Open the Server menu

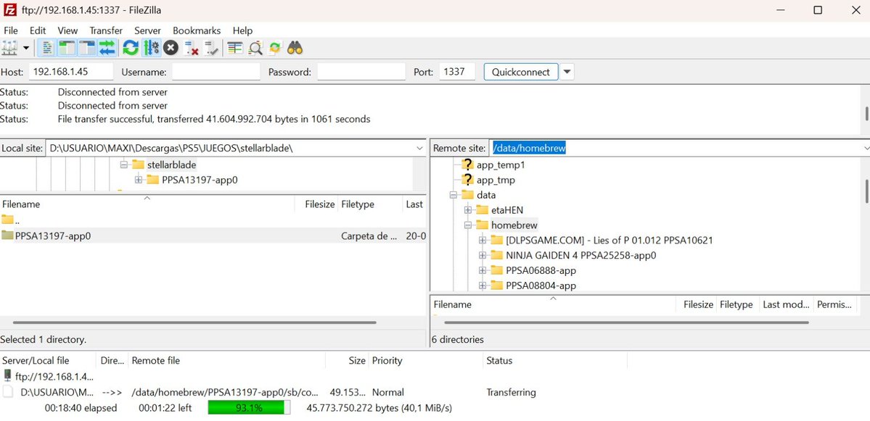(x=147, y=30)
